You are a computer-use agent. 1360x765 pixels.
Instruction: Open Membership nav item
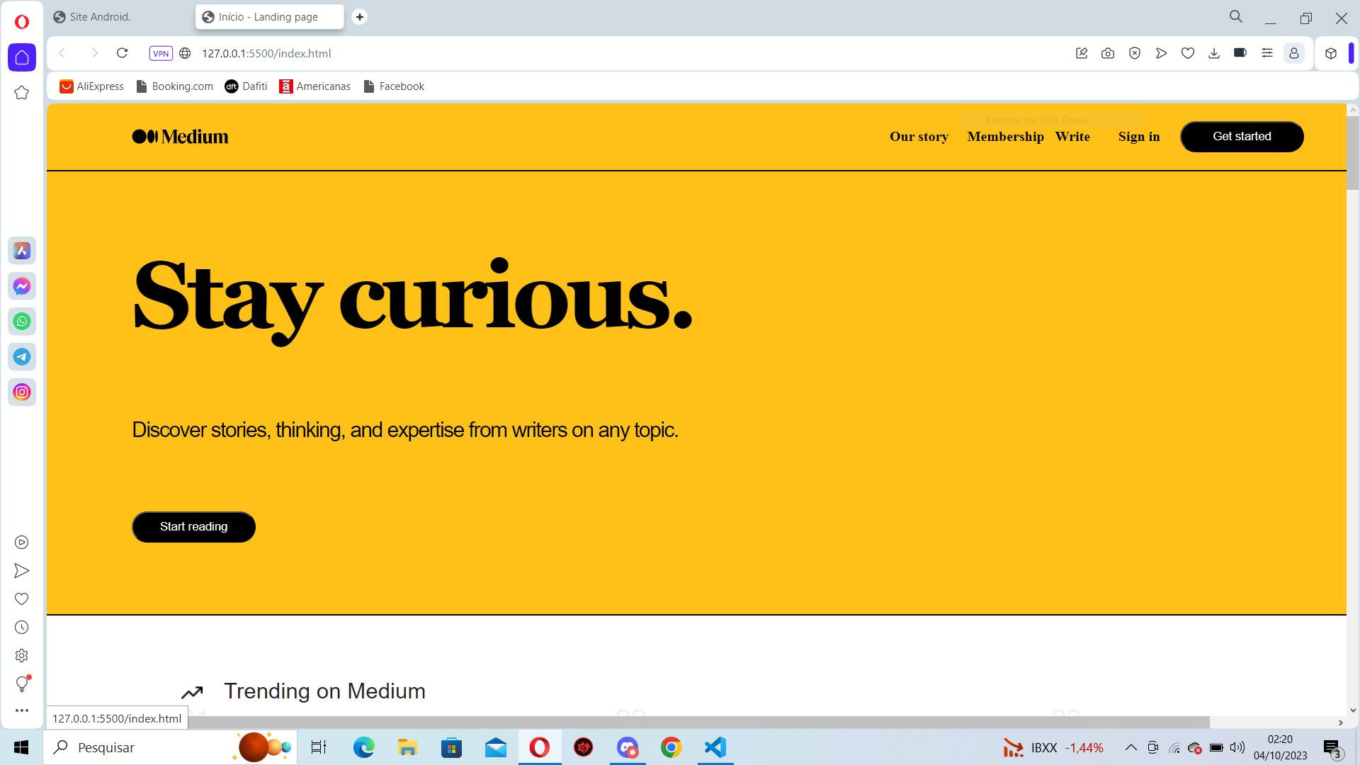[1005, 137]
